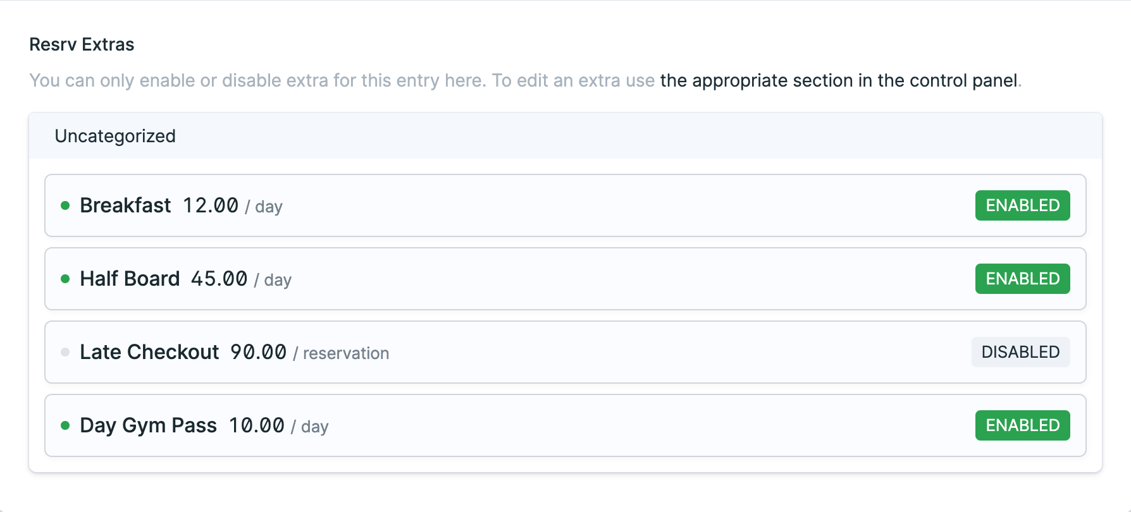Disable the Breakfast extra via its ENABLED badge
This screenshot has width=1131, height=512.
click(1022, 205)
